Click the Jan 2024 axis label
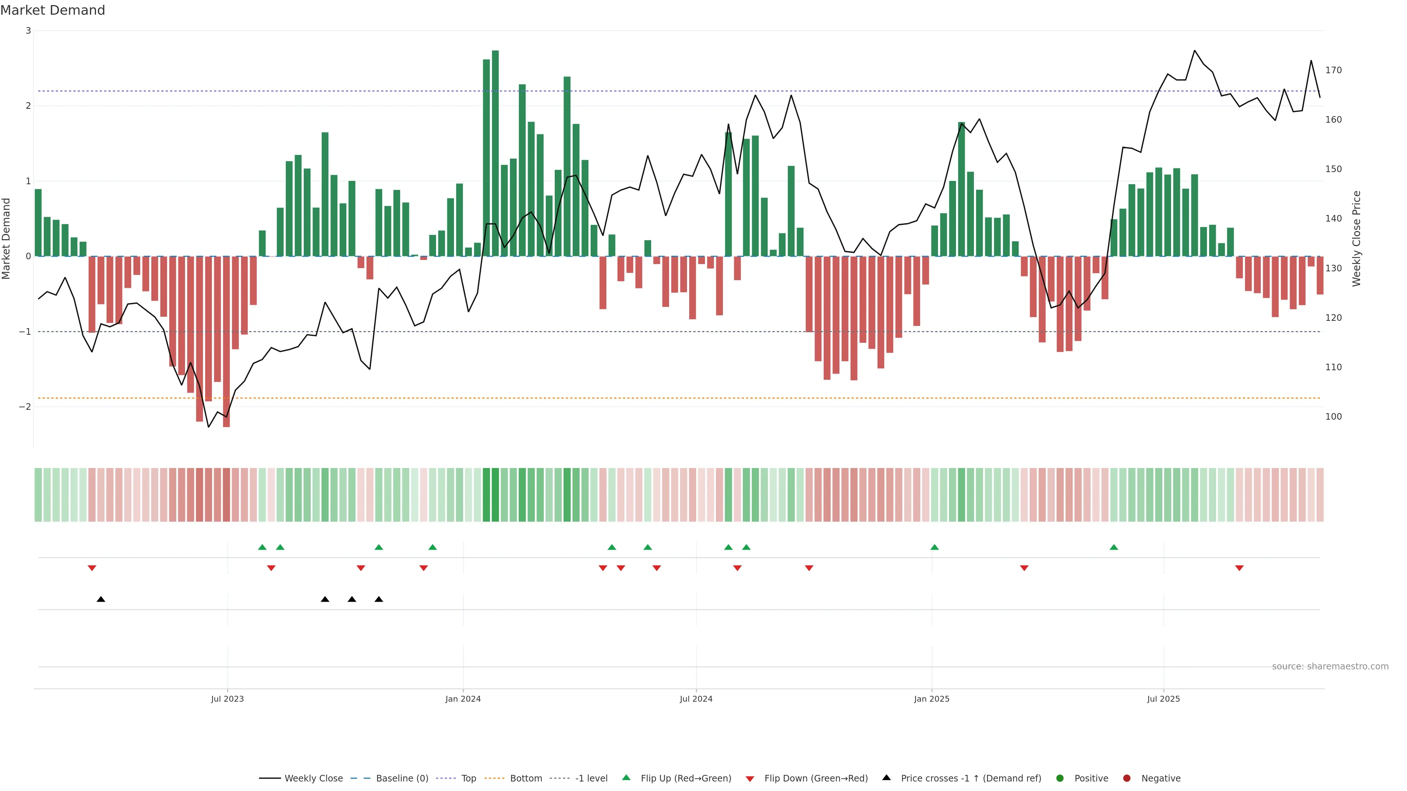1407x791 pixels. (x=463, y=699)
